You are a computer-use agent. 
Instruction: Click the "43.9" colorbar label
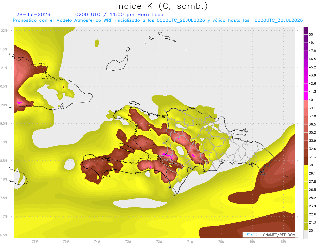pos(312,75)
